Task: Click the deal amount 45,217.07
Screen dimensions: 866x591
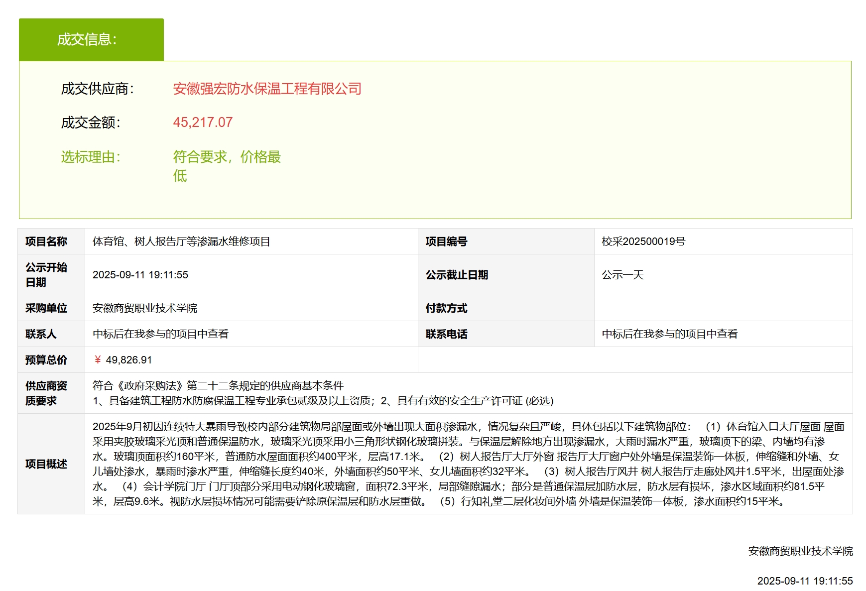Action: point(203,122)
